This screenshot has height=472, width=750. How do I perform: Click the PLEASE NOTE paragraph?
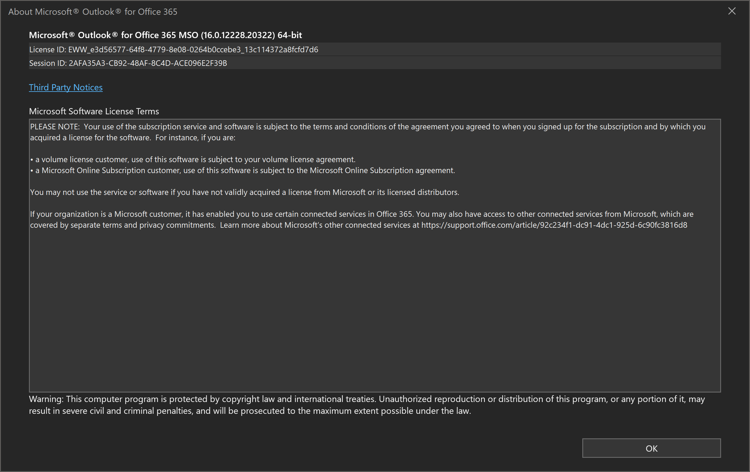(x=368, y=127)
